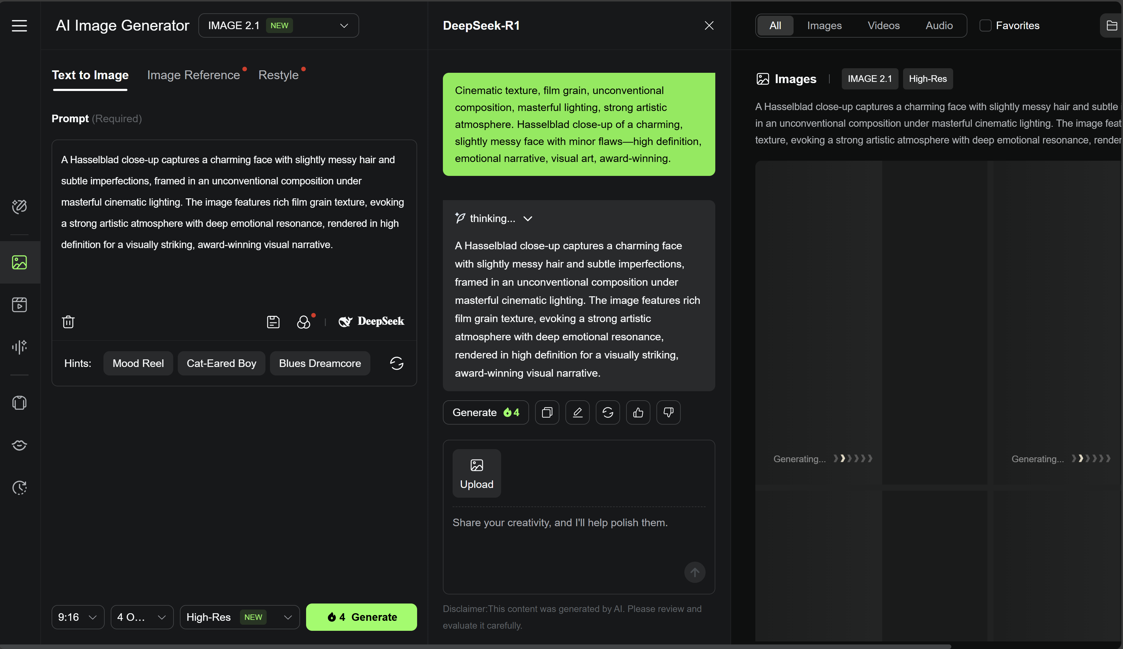Collapse the thinking section
The height and width of the screenshot is (649, 1123).
coord(528,219)
